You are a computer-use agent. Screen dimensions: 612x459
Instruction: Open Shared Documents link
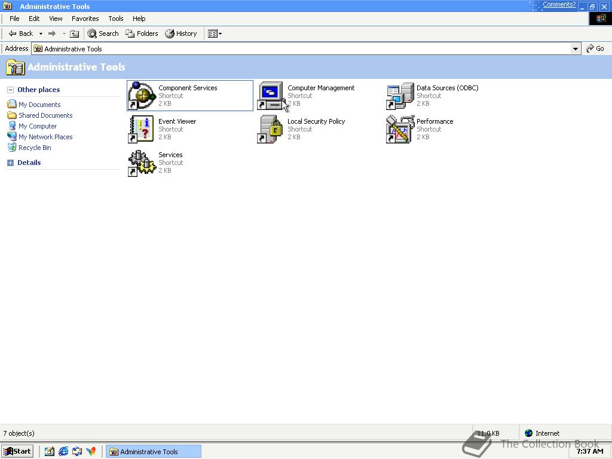click(x=45, y=115)
